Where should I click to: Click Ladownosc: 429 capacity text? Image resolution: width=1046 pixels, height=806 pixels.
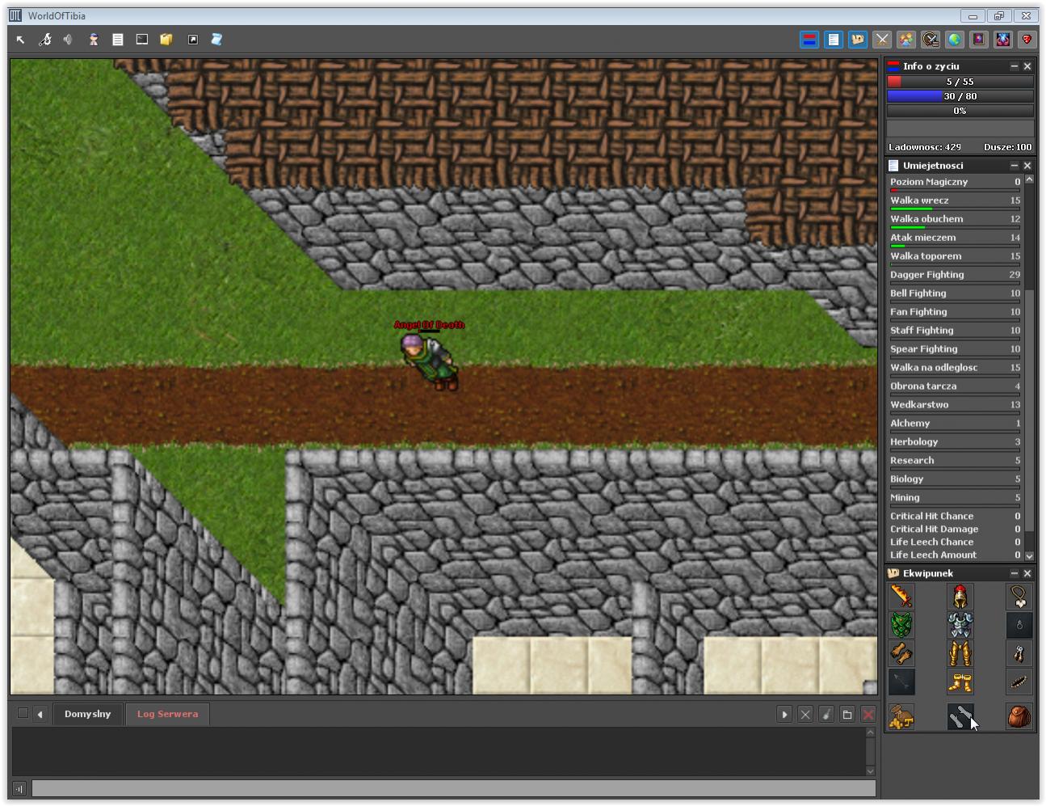[x=925, y=147]
